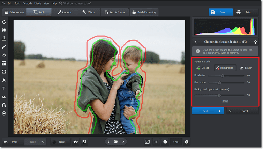Image resolution: width=263 pixels, height=149 pixels.
Task: Set zoom to 1:1
Action: [x=156, y=142]
